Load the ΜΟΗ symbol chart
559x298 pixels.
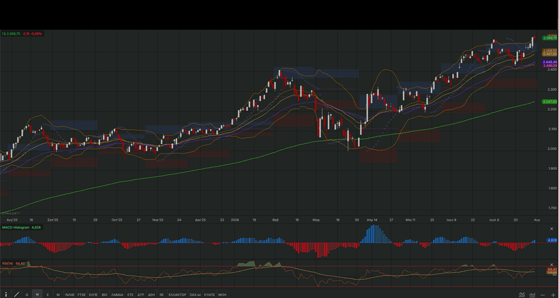222,295
